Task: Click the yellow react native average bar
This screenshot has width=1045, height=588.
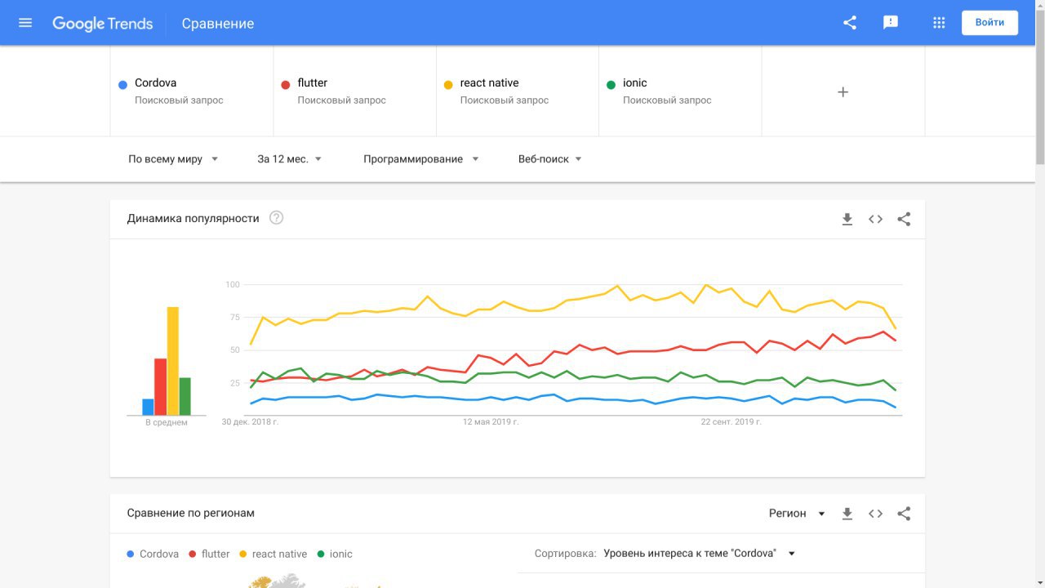Action: point(173,361)
